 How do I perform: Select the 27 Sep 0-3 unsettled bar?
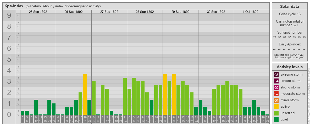[94, 98]
